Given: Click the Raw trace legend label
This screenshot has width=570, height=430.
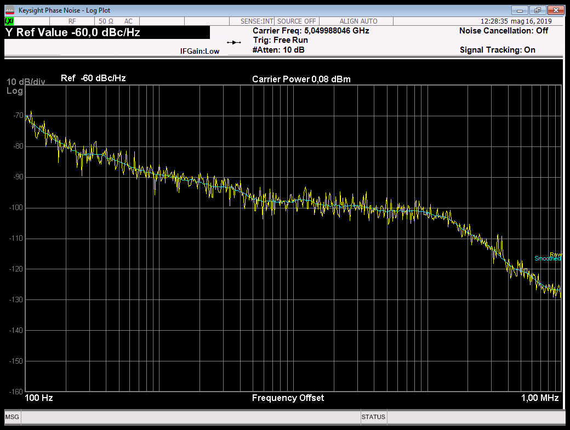Looking at the screenshot, I should (555, 254).
